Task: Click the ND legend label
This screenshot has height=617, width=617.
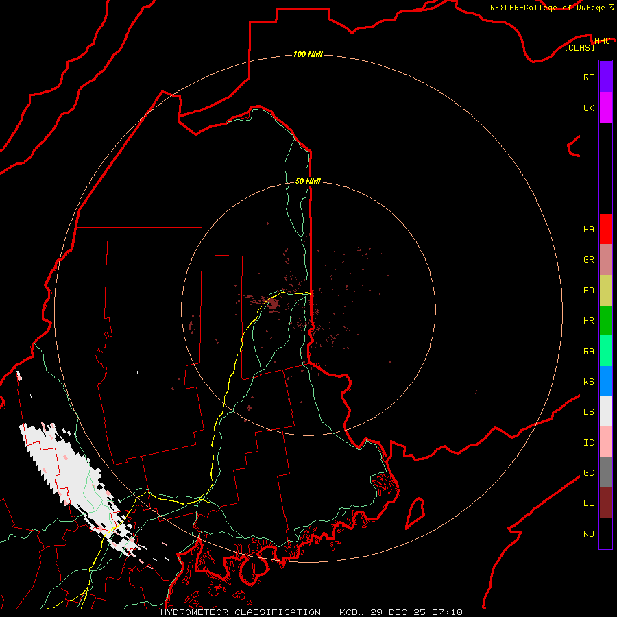Action: click(x=588, y=534)
